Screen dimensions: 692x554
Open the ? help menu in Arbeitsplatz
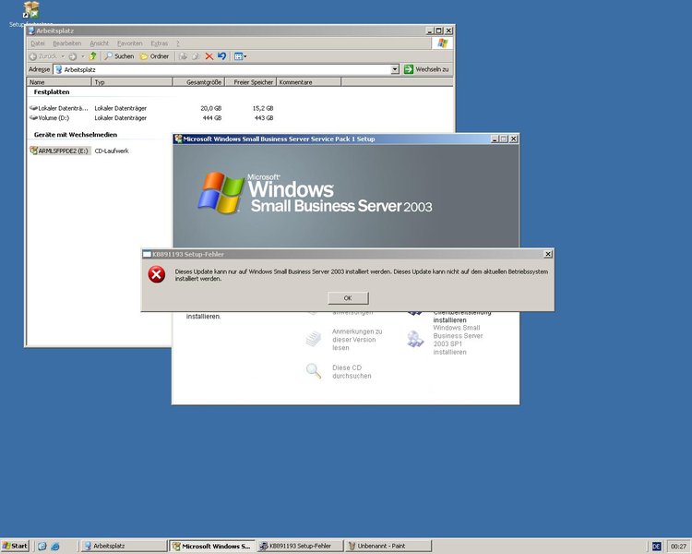(178, 43)
